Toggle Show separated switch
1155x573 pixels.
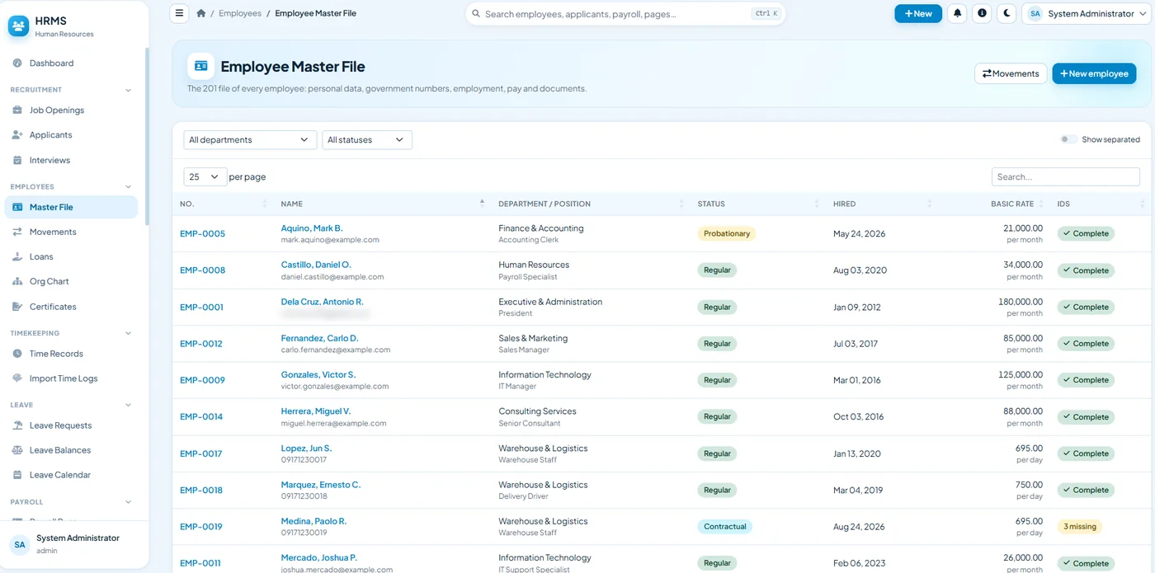(1069, 139)
